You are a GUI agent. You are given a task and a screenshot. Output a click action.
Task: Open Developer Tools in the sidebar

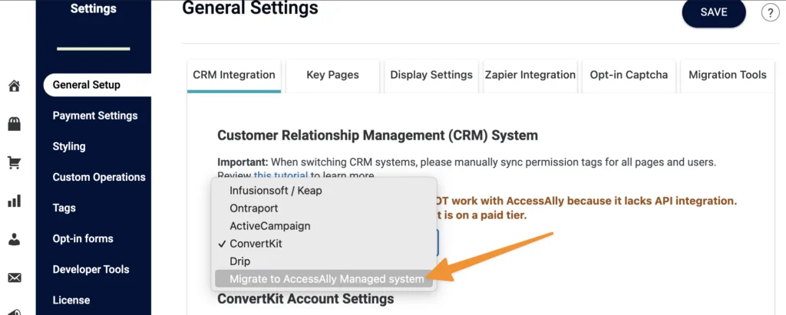(x=91, y=270)
